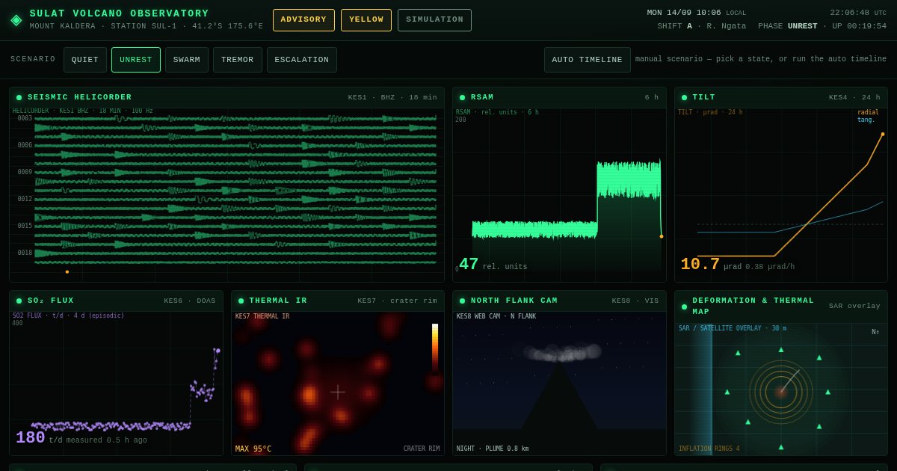Click the Thermal IR crater image
Image resolution: width=897 pixels, height=471 pixels.
click(338, 384)
